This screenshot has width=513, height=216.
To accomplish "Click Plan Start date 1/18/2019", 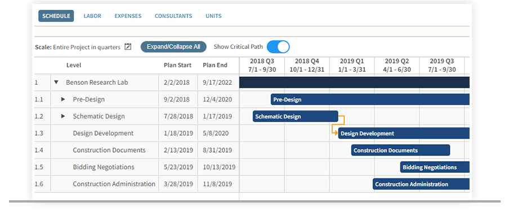I will click(179, 134).
